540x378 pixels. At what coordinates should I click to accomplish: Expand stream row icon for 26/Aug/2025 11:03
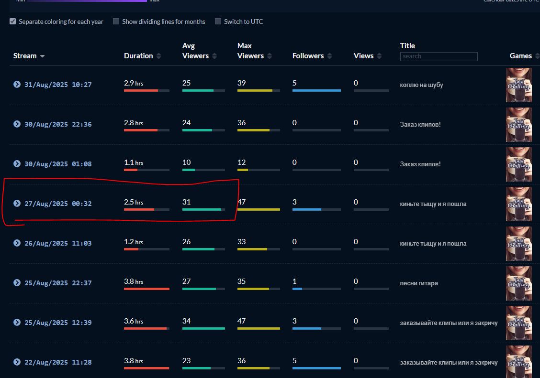click(x=17, y=243)
